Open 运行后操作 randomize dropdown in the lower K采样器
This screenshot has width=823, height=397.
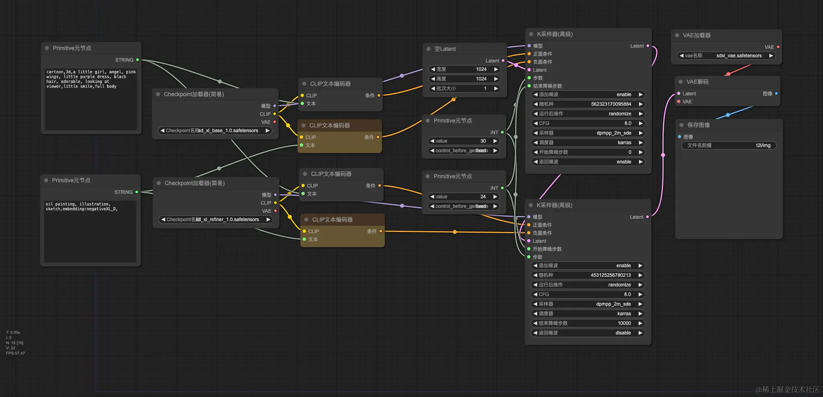(x=588, y=285)
